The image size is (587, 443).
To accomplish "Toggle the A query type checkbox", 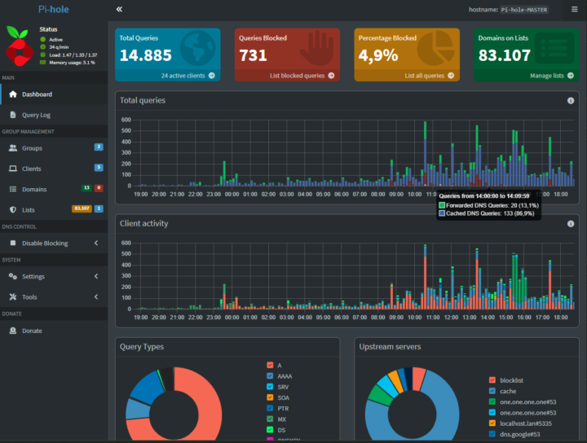I will 270,366.
